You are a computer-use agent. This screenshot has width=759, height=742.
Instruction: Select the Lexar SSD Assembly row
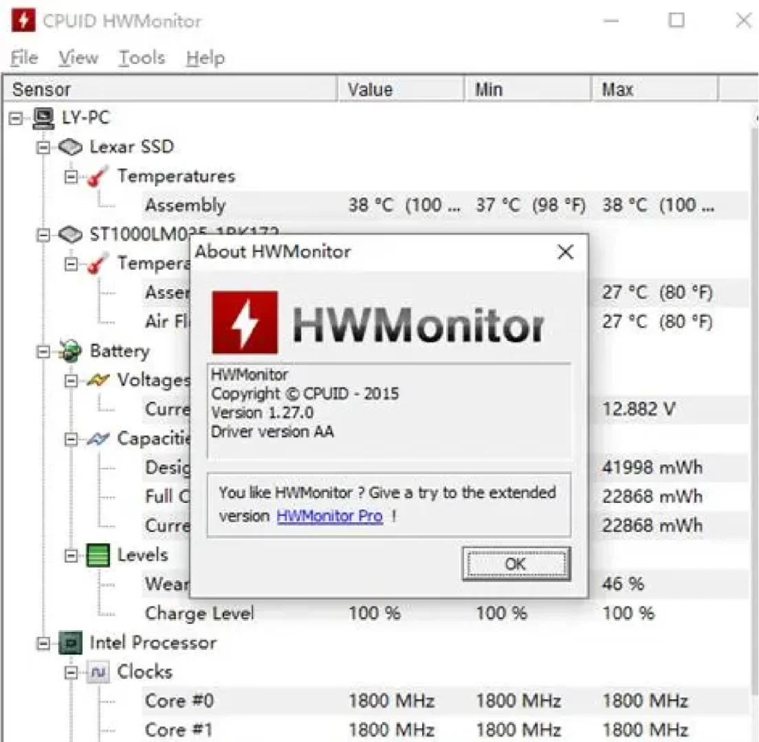445,205
